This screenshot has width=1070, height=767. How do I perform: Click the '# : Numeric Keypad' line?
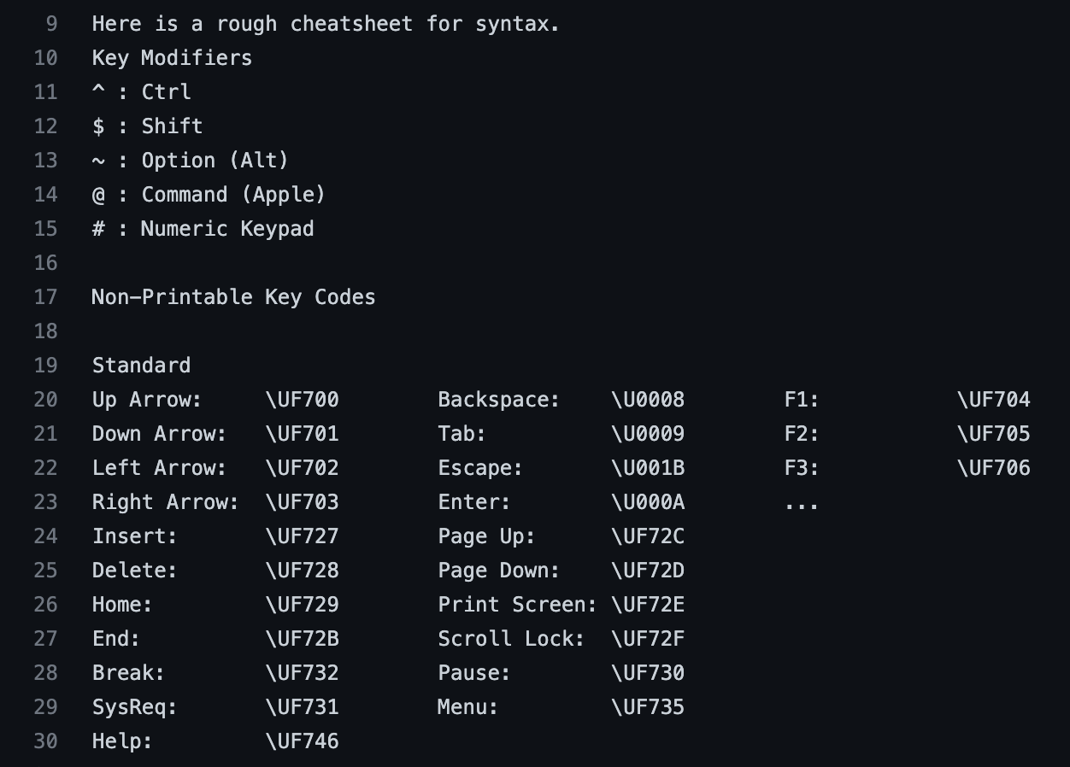203,229
